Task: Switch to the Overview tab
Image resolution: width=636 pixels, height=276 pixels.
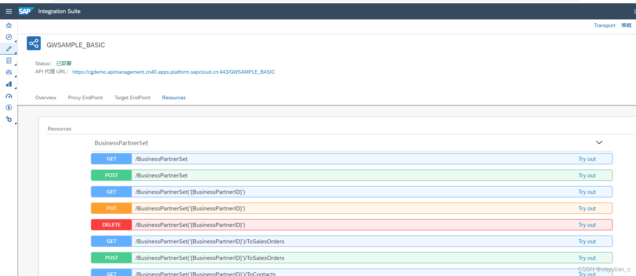Action: [46, 97]
